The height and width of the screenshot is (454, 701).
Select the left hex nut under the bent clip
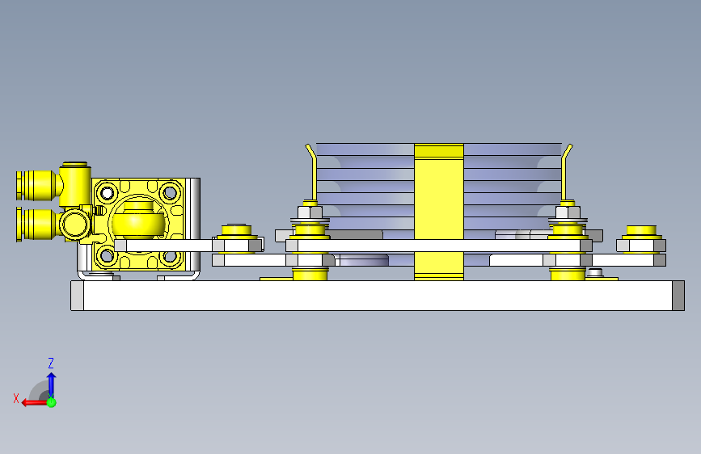pos(310,212)
